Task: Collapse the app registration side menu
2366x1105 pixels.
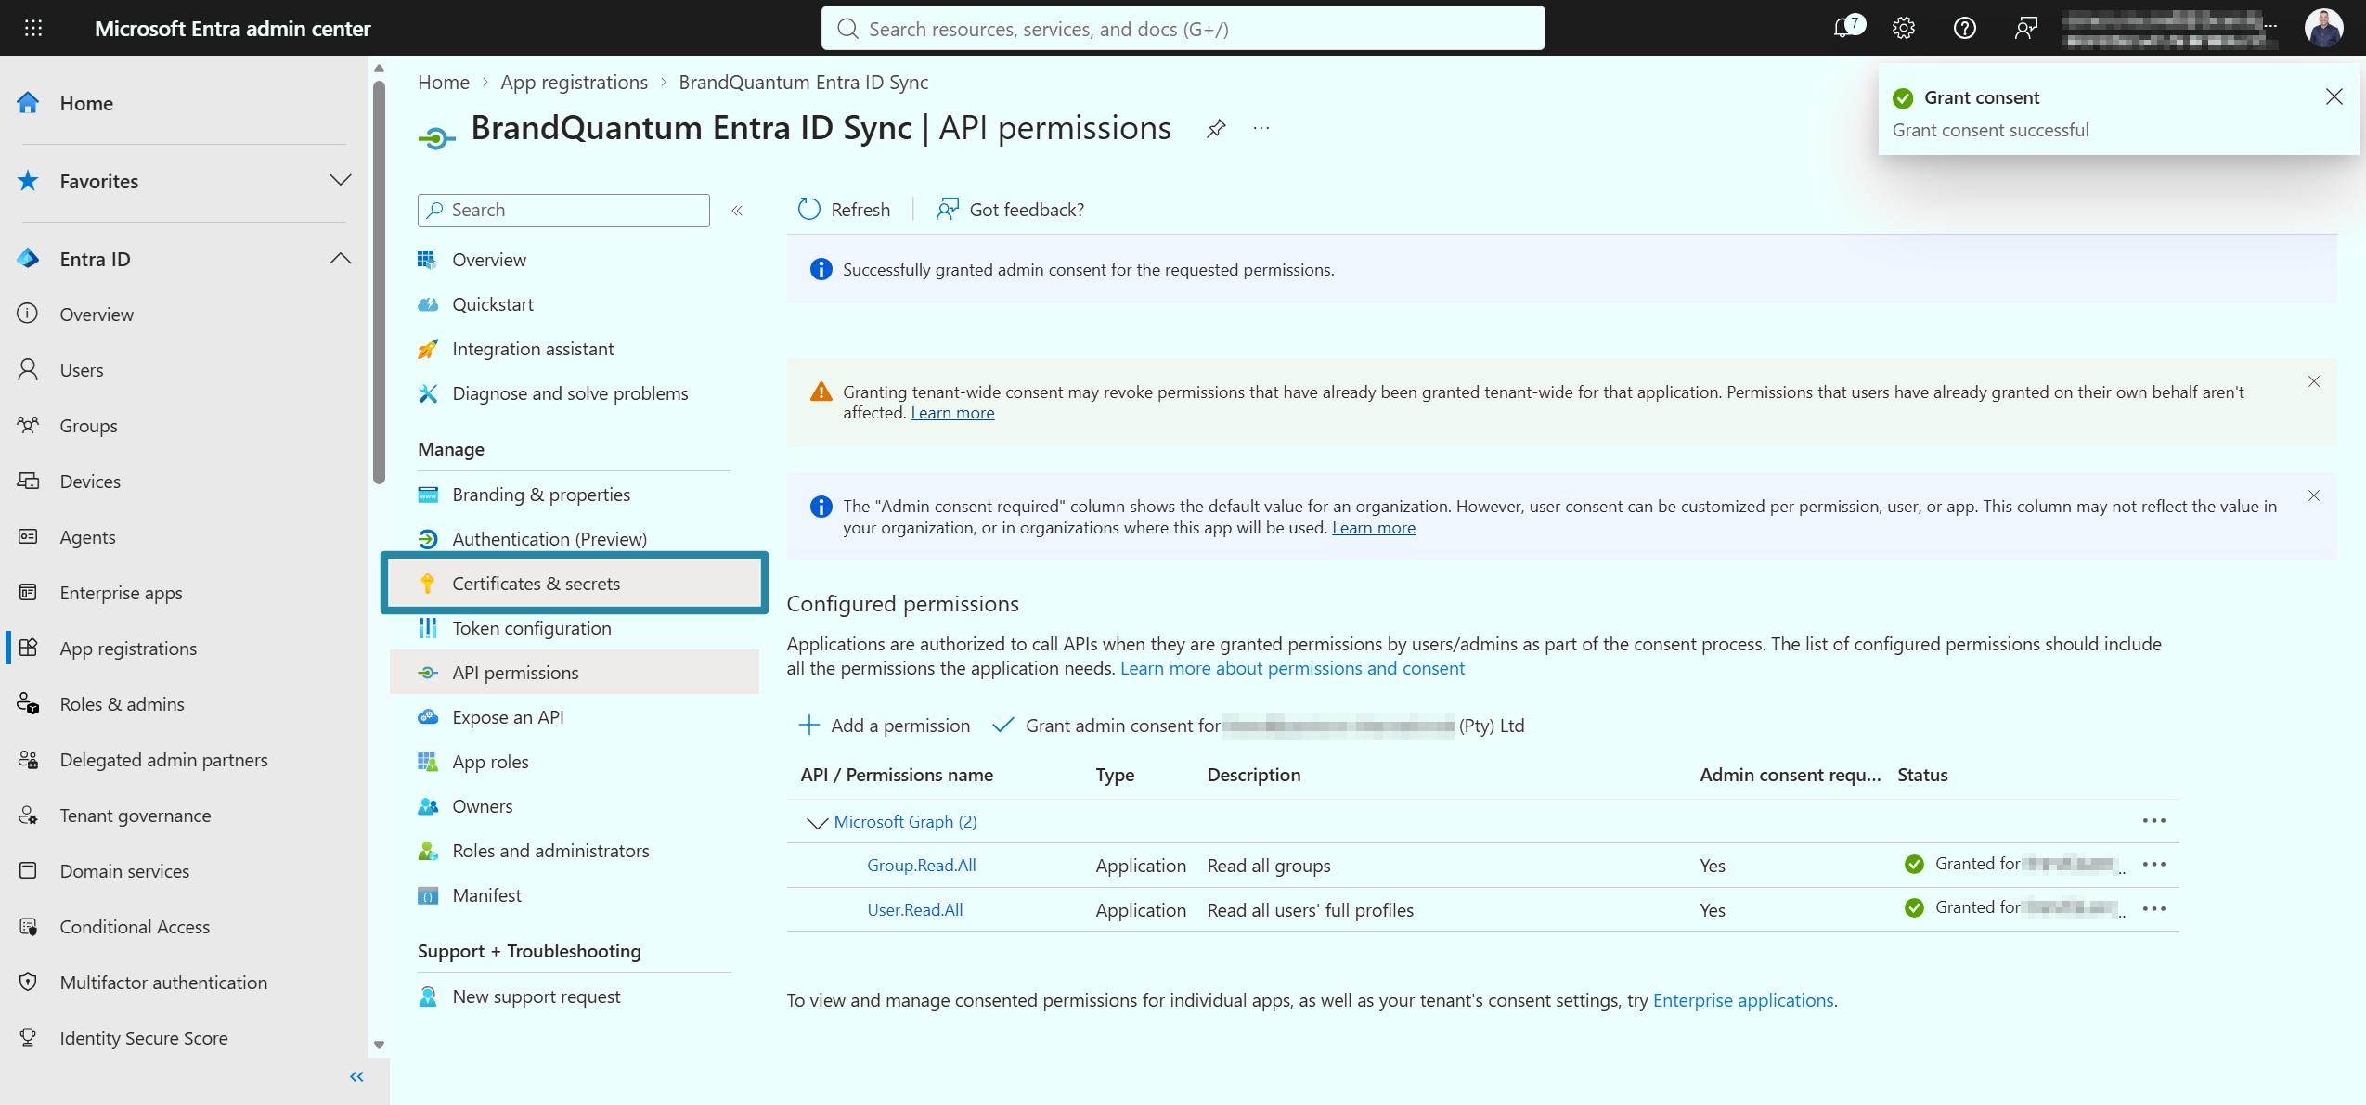Action: click(x=737, y=211)
